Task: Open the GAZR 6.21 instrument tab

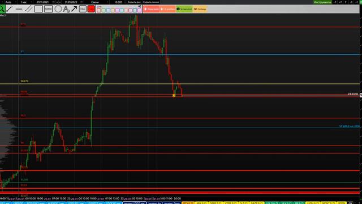Action: 256,203
